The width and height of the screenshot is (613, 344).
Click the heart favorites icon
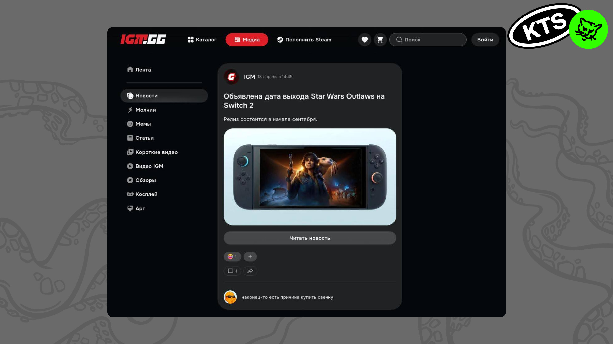click(365, 40)
